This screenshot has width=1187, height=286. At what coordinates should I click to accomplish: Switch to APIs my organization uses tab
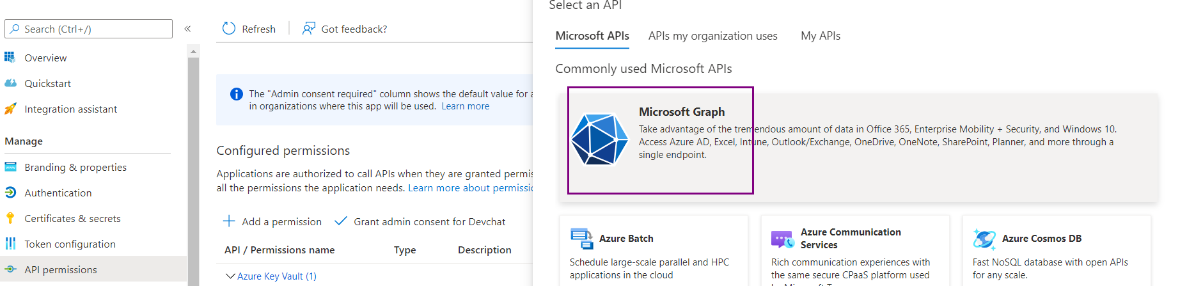tap(713, 36)
